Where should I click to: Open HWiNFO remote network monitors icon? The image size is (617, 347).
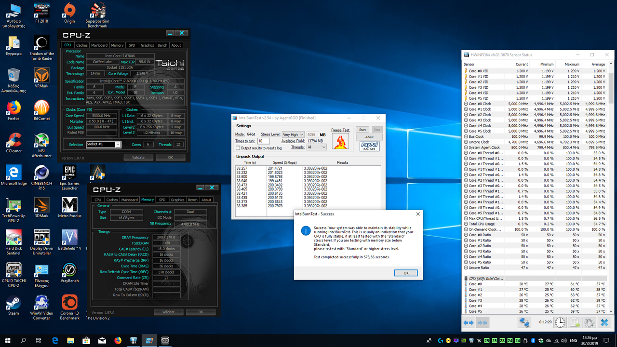pyautogui.click(x=524, y=322)
